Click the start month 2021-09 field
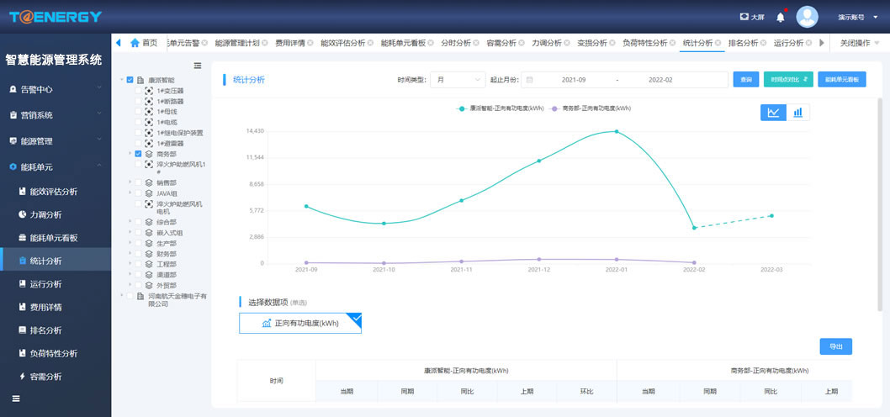Image resolution: width=890 pixels, height=417 pixels. pyautogui.click(x=573, y=80)
